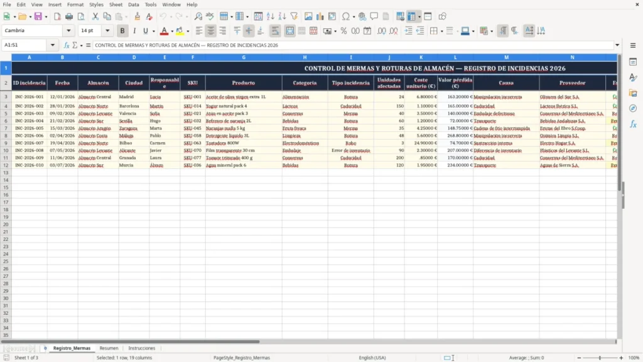This screenshot has height=362, width=643.
Task: Open the Font Name dropdown arrow
Action: (x=68, y=30)
